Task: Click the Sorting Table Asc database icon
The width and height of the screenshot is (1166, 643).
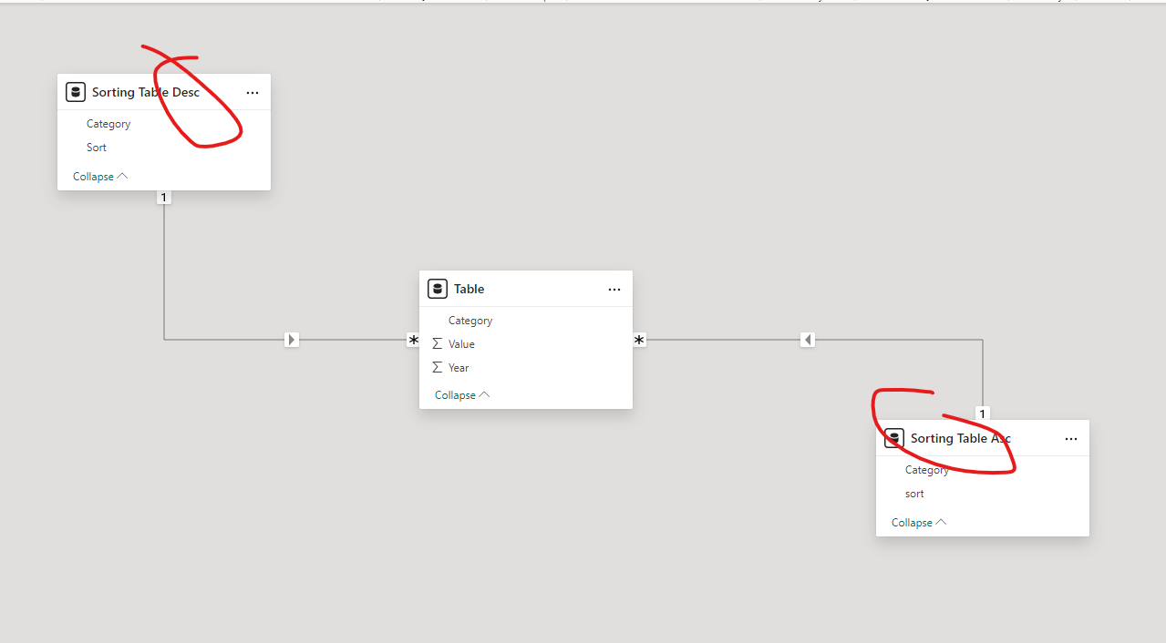Action: coord(894,438)
